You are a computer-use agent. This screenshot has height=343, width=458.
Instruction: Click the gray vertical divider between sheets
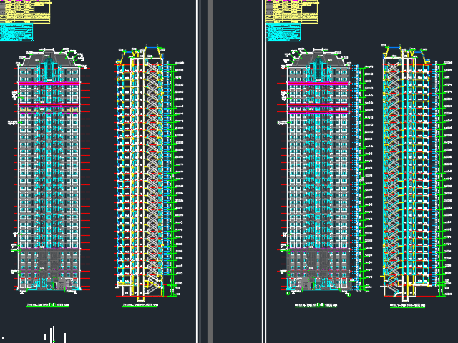click(x=210, y=171)
